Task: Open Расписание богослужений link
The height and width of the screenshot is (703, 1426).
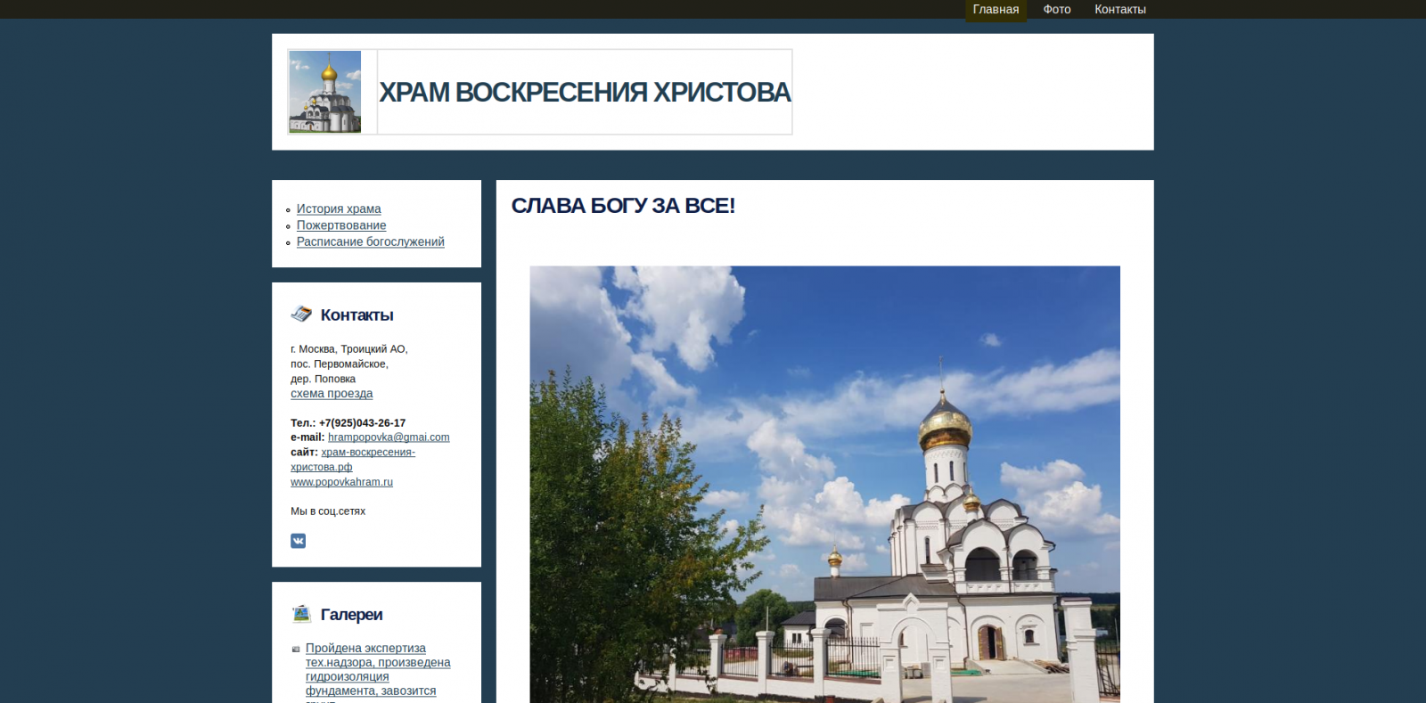Action: 370,241
